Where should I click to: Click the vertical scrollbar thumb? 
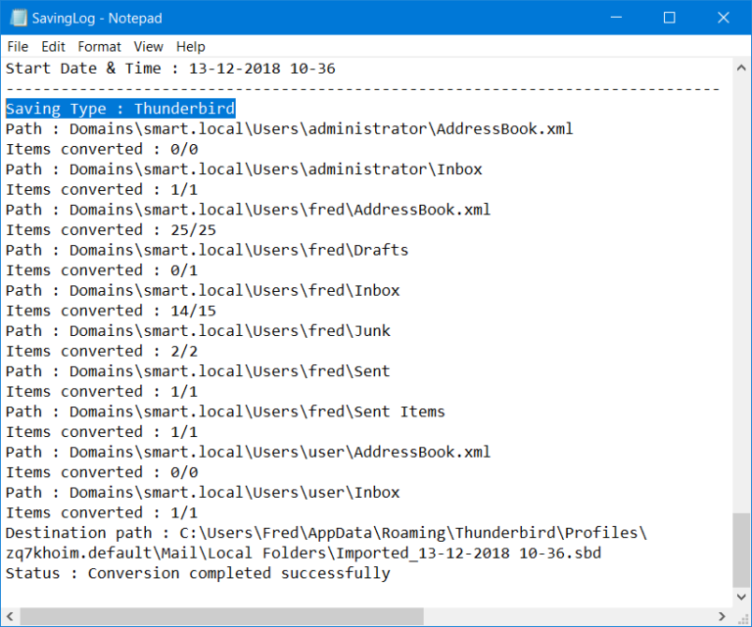pos(741,549)
